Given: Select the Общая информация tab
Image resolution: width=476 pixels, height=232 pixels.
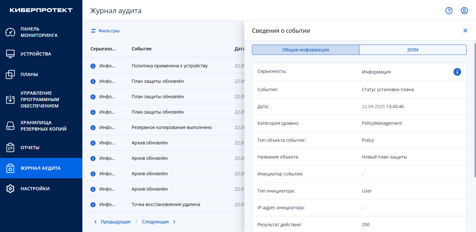Looking at the screenshot, I should coord(305,50).
